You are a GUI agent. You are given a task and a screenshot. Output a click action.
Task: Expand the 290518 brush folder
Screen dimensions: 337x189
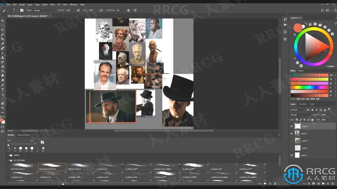[8, 155]
